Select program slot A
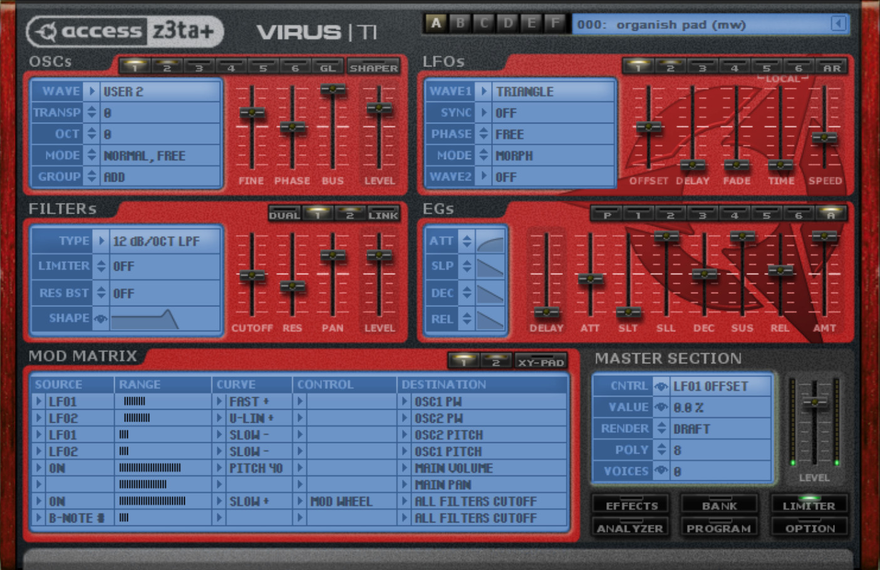Image resolution: width=880 pixels, height=570 pixels. click(436, 23)
